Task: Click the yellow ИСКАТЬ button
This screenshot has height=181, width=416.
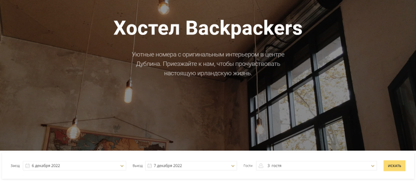Action: click(394, 166)
